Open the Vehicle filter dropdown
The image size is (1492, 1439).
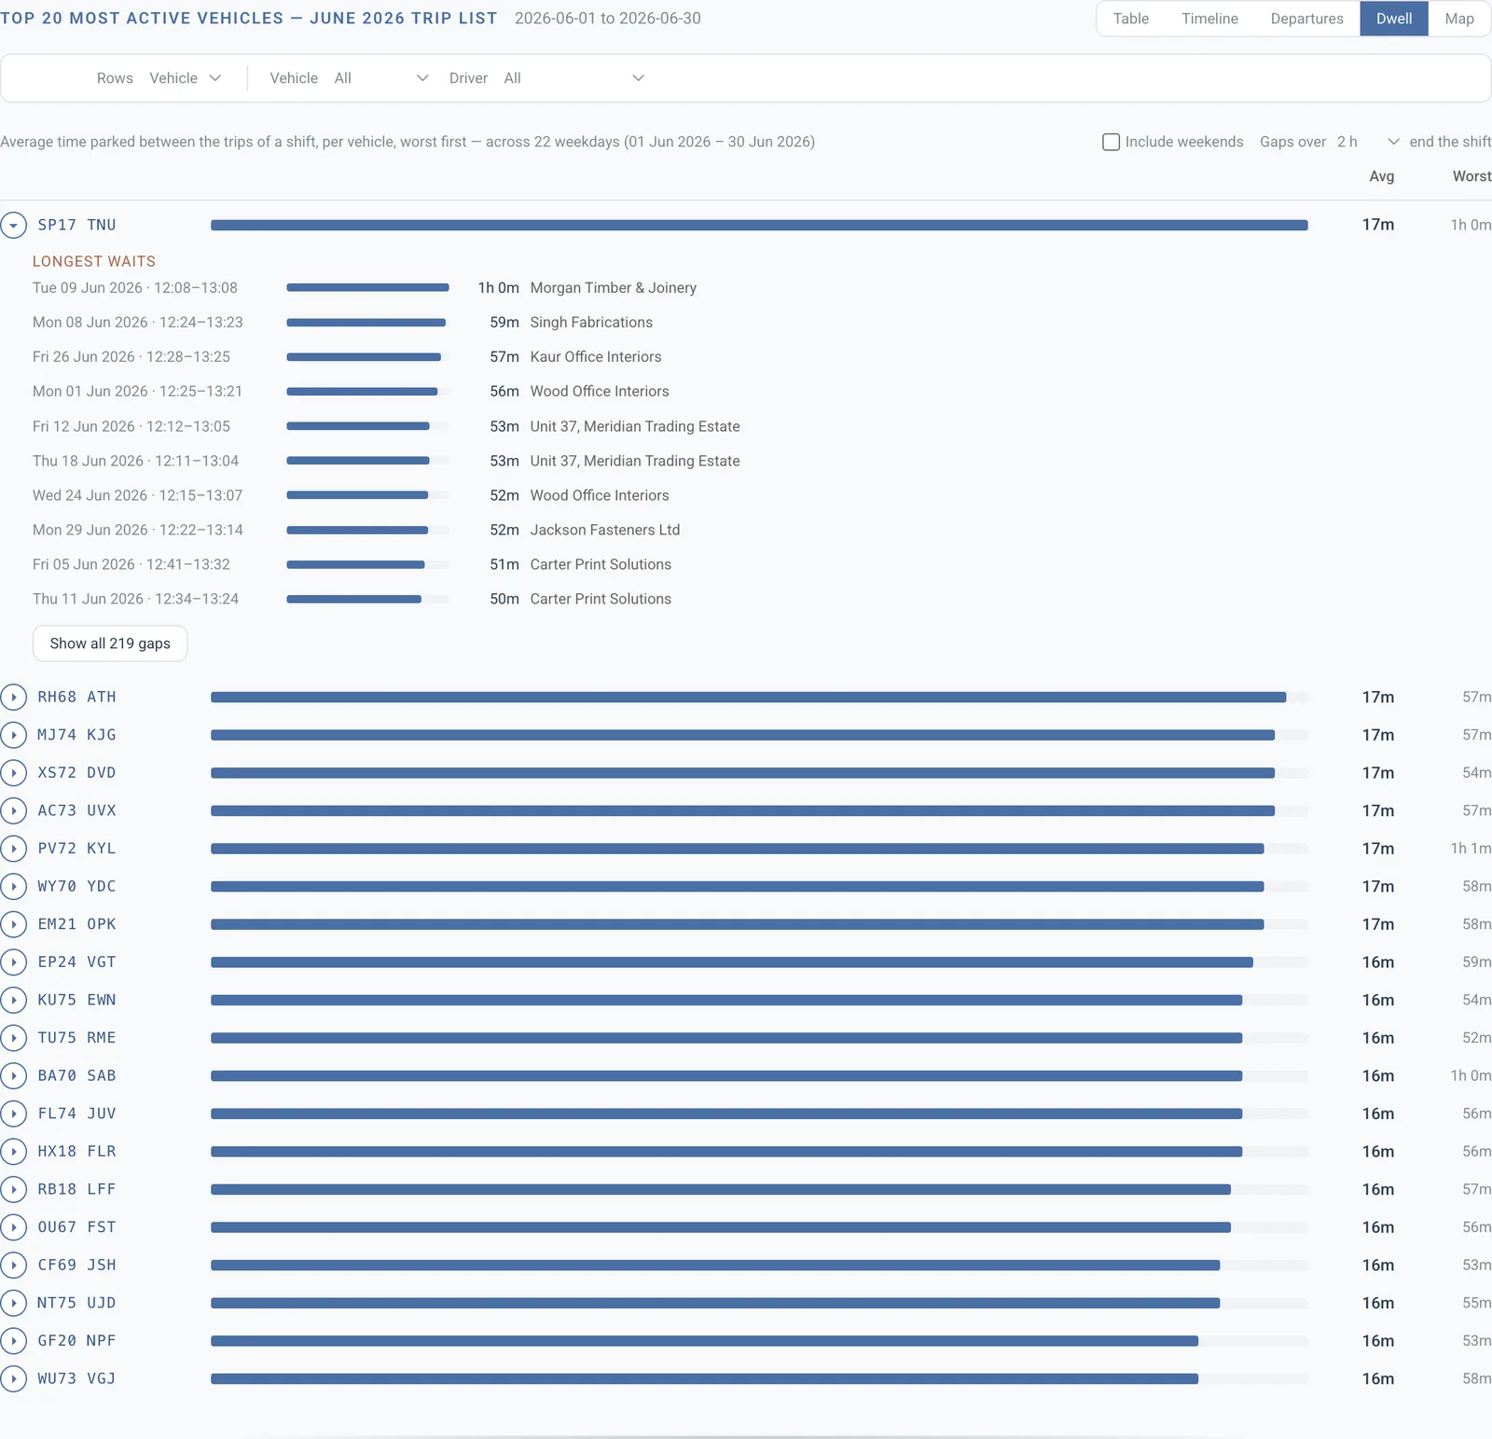click(381, 78)
